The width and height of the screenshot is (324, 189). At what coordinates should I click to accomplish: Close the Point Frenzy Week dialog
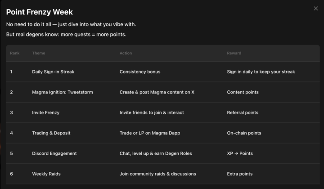[x=315, y=9]
